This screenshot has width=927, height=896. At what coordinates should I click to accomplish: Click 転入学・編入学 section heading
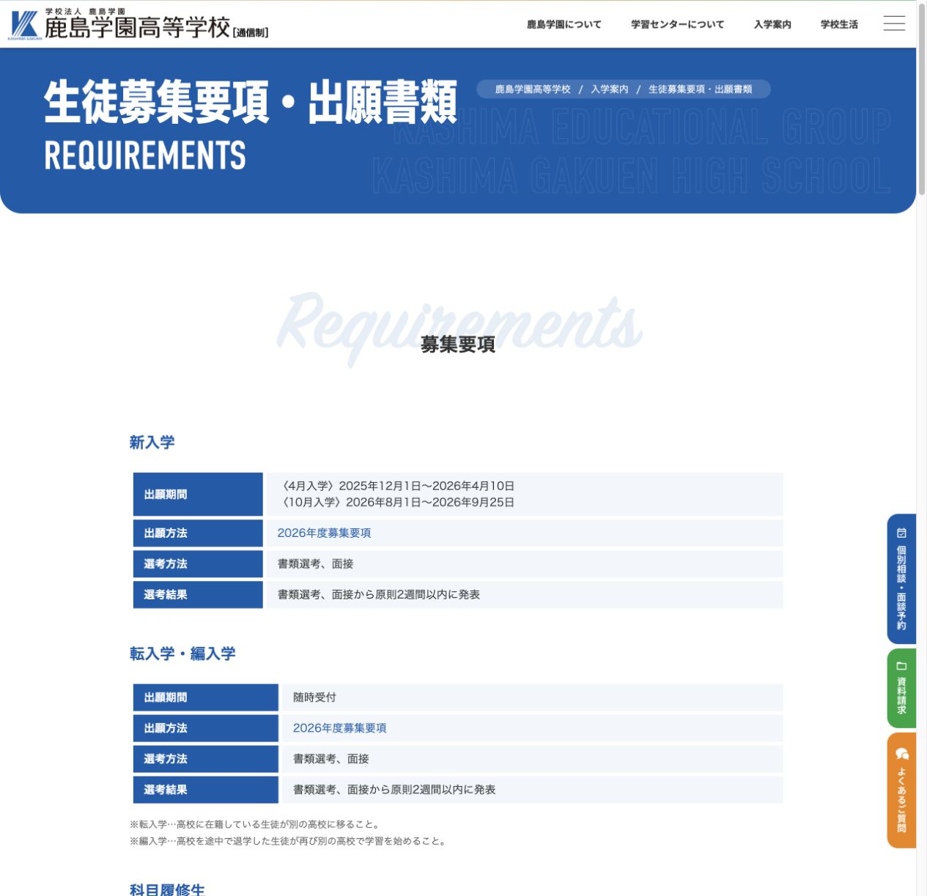(x=182, y=654)
